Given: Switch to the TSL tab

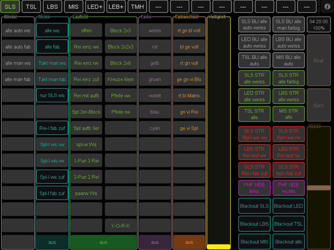Looking at the screenshot, I should pyautogui.click(x=31, y=7).
